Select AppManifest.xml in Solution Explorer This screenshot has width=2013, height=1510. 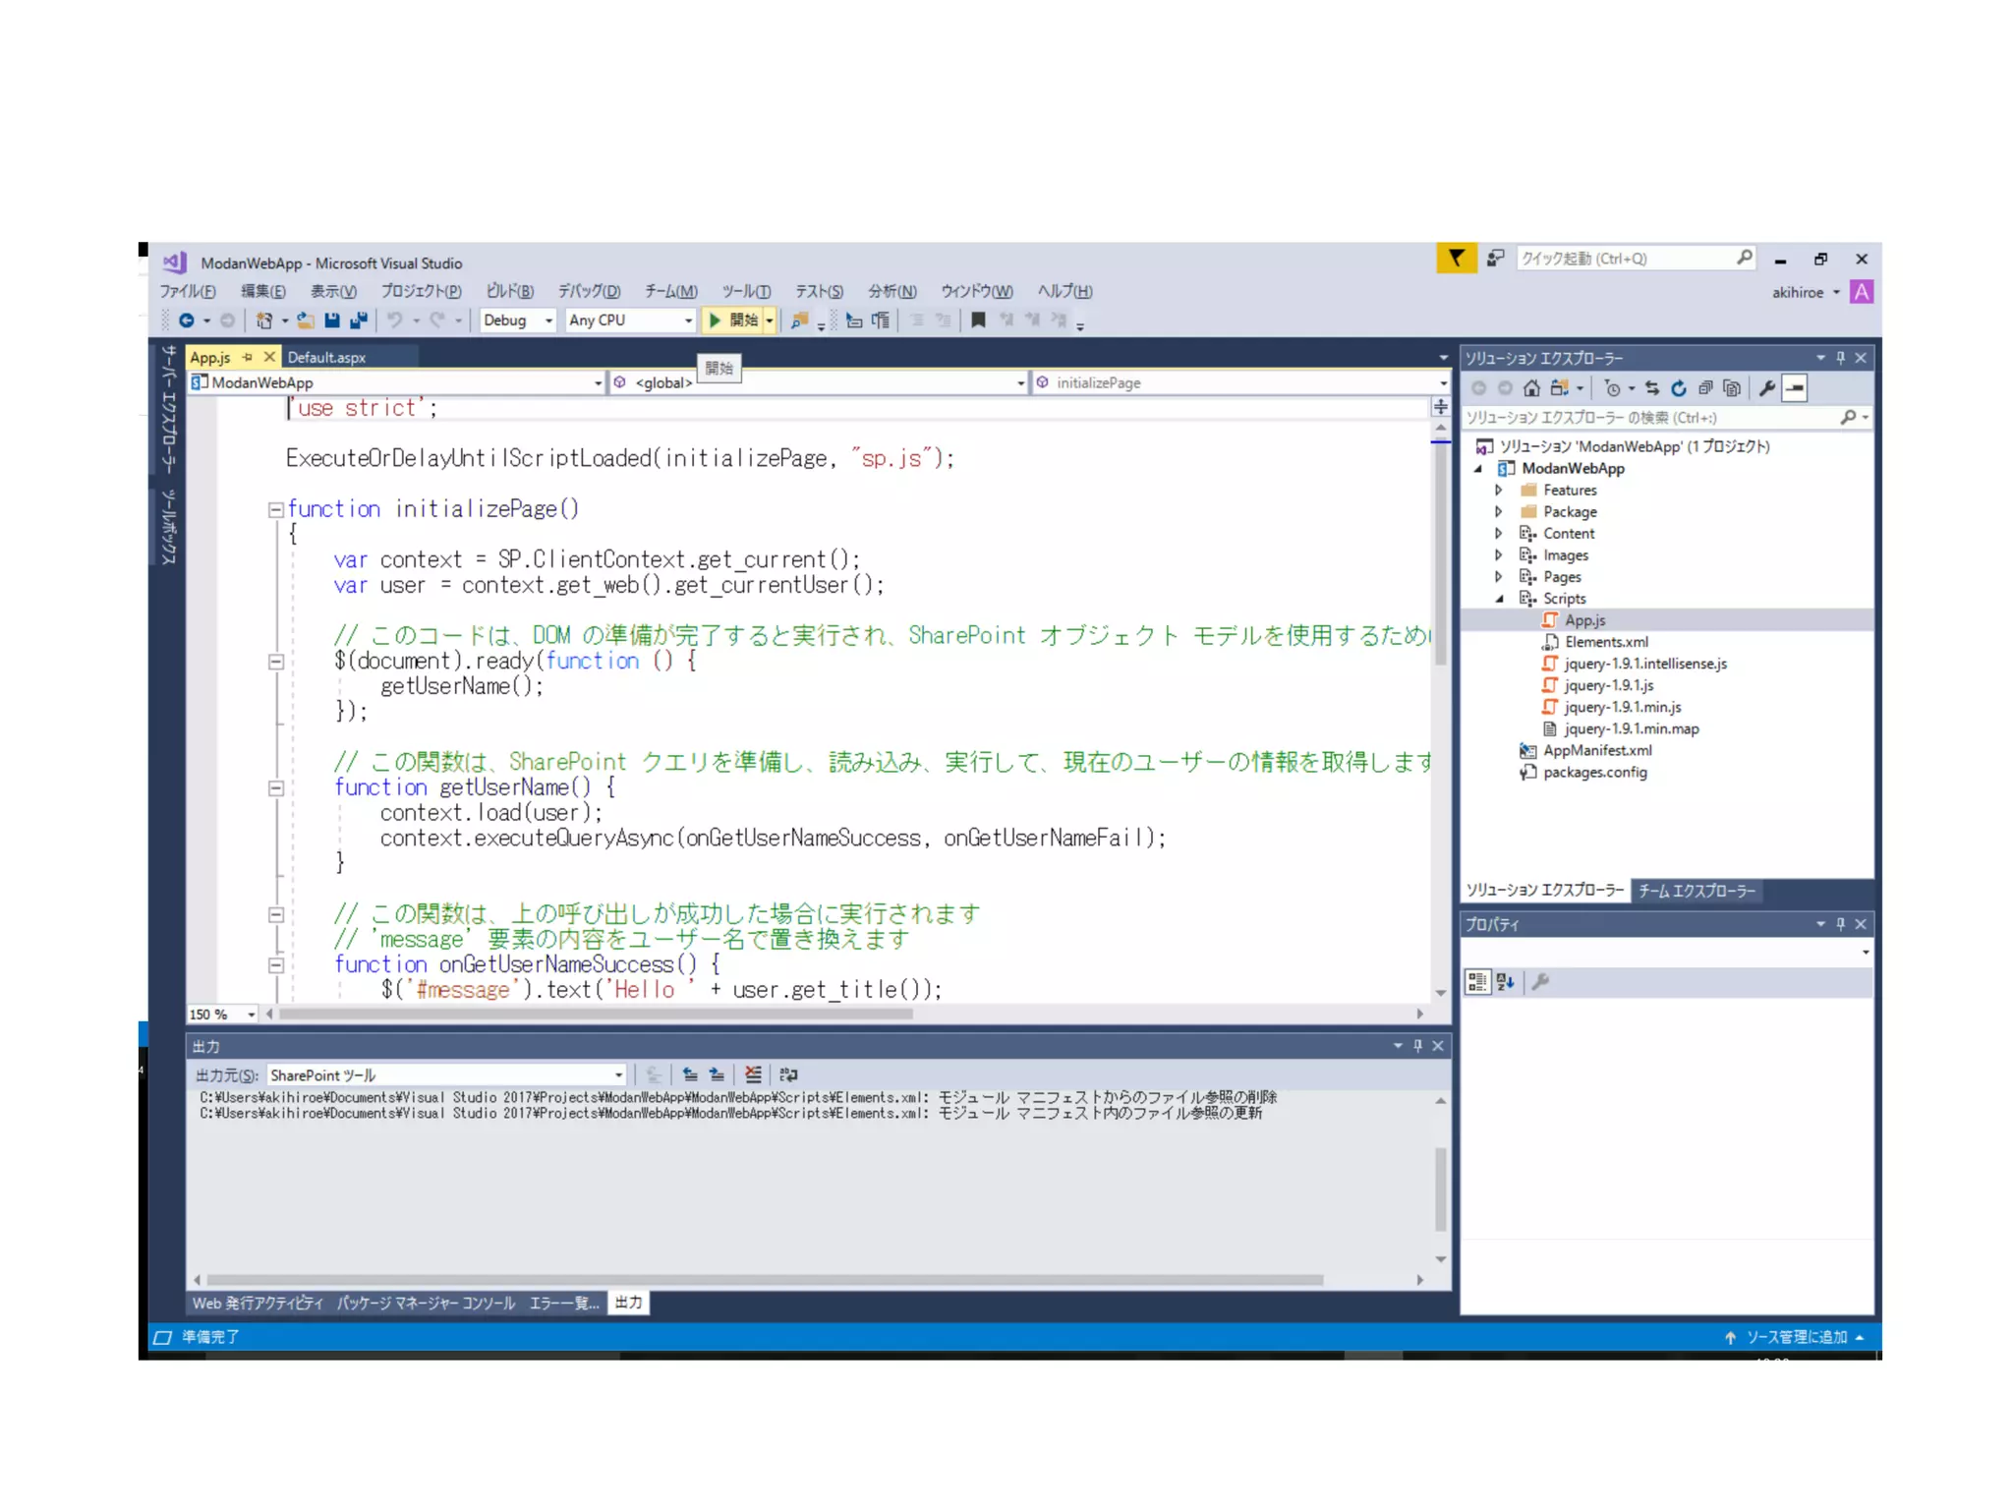pos(1596,750)
